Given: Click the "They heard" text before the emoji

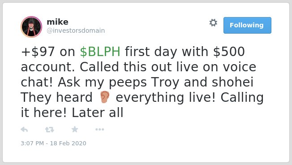Looking at the screenshot, I should [x=56, y=97].
